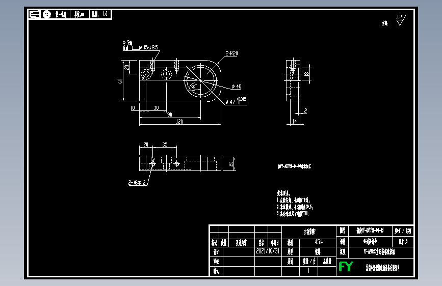This screenshot has height=286, width=442.
Task: Click the 10 edge offset dimension
Action: [x=133, y=108]
